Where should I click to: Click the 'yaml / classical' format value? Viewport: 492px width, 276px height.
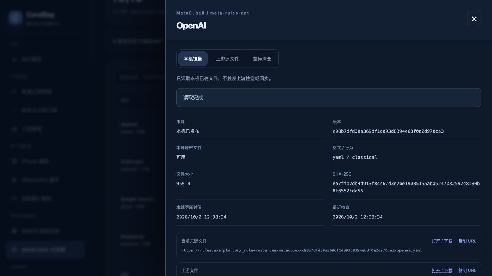(355, 157)
